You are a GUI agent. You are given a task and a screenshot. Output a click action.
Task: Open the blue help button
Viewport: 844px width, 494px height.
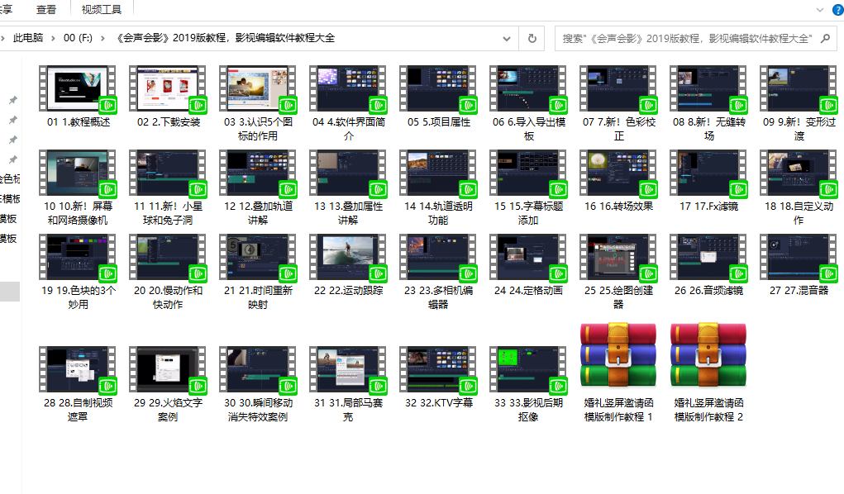(x=838, y=10)
